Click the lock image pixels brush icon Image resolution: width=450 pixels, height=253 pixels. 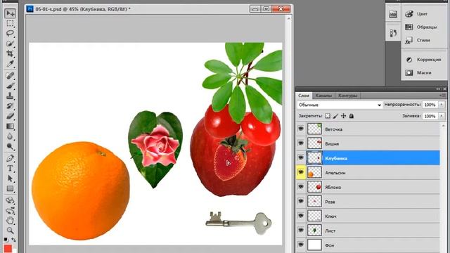click(335, 116)
